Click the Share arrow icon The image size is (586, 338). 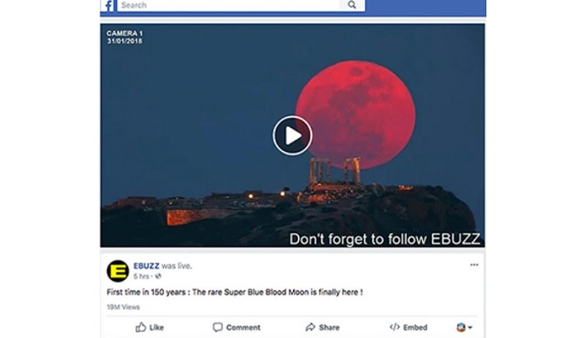311,327
